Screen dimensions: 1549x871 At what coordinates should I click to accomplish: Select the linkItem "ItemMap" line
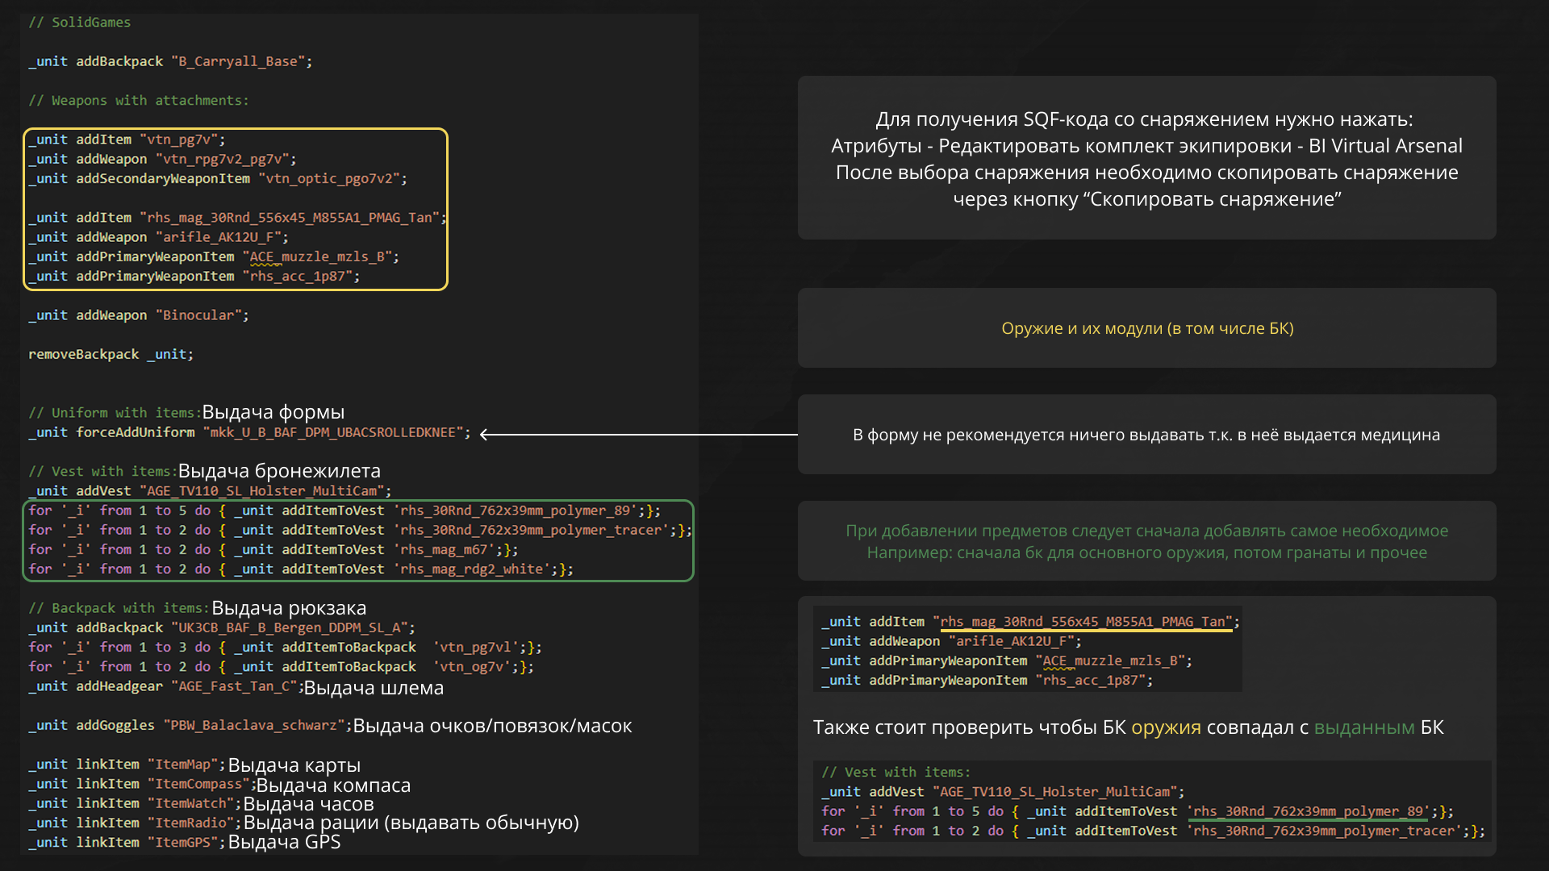[x=127, y=765]
